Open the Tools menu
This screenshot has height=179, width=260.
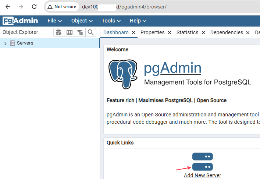tap(111, 21)
